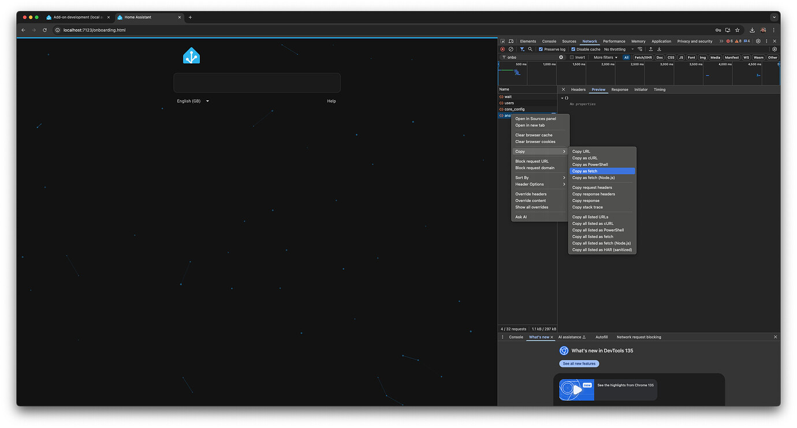The image size is (797, 428).
Task: Toggle the device toolbar emulation icon
Action: 511,41
